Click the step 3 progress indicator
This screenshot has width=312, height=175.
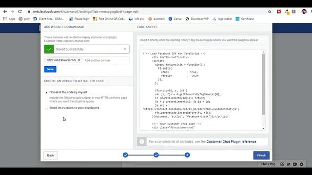point(187,155)
